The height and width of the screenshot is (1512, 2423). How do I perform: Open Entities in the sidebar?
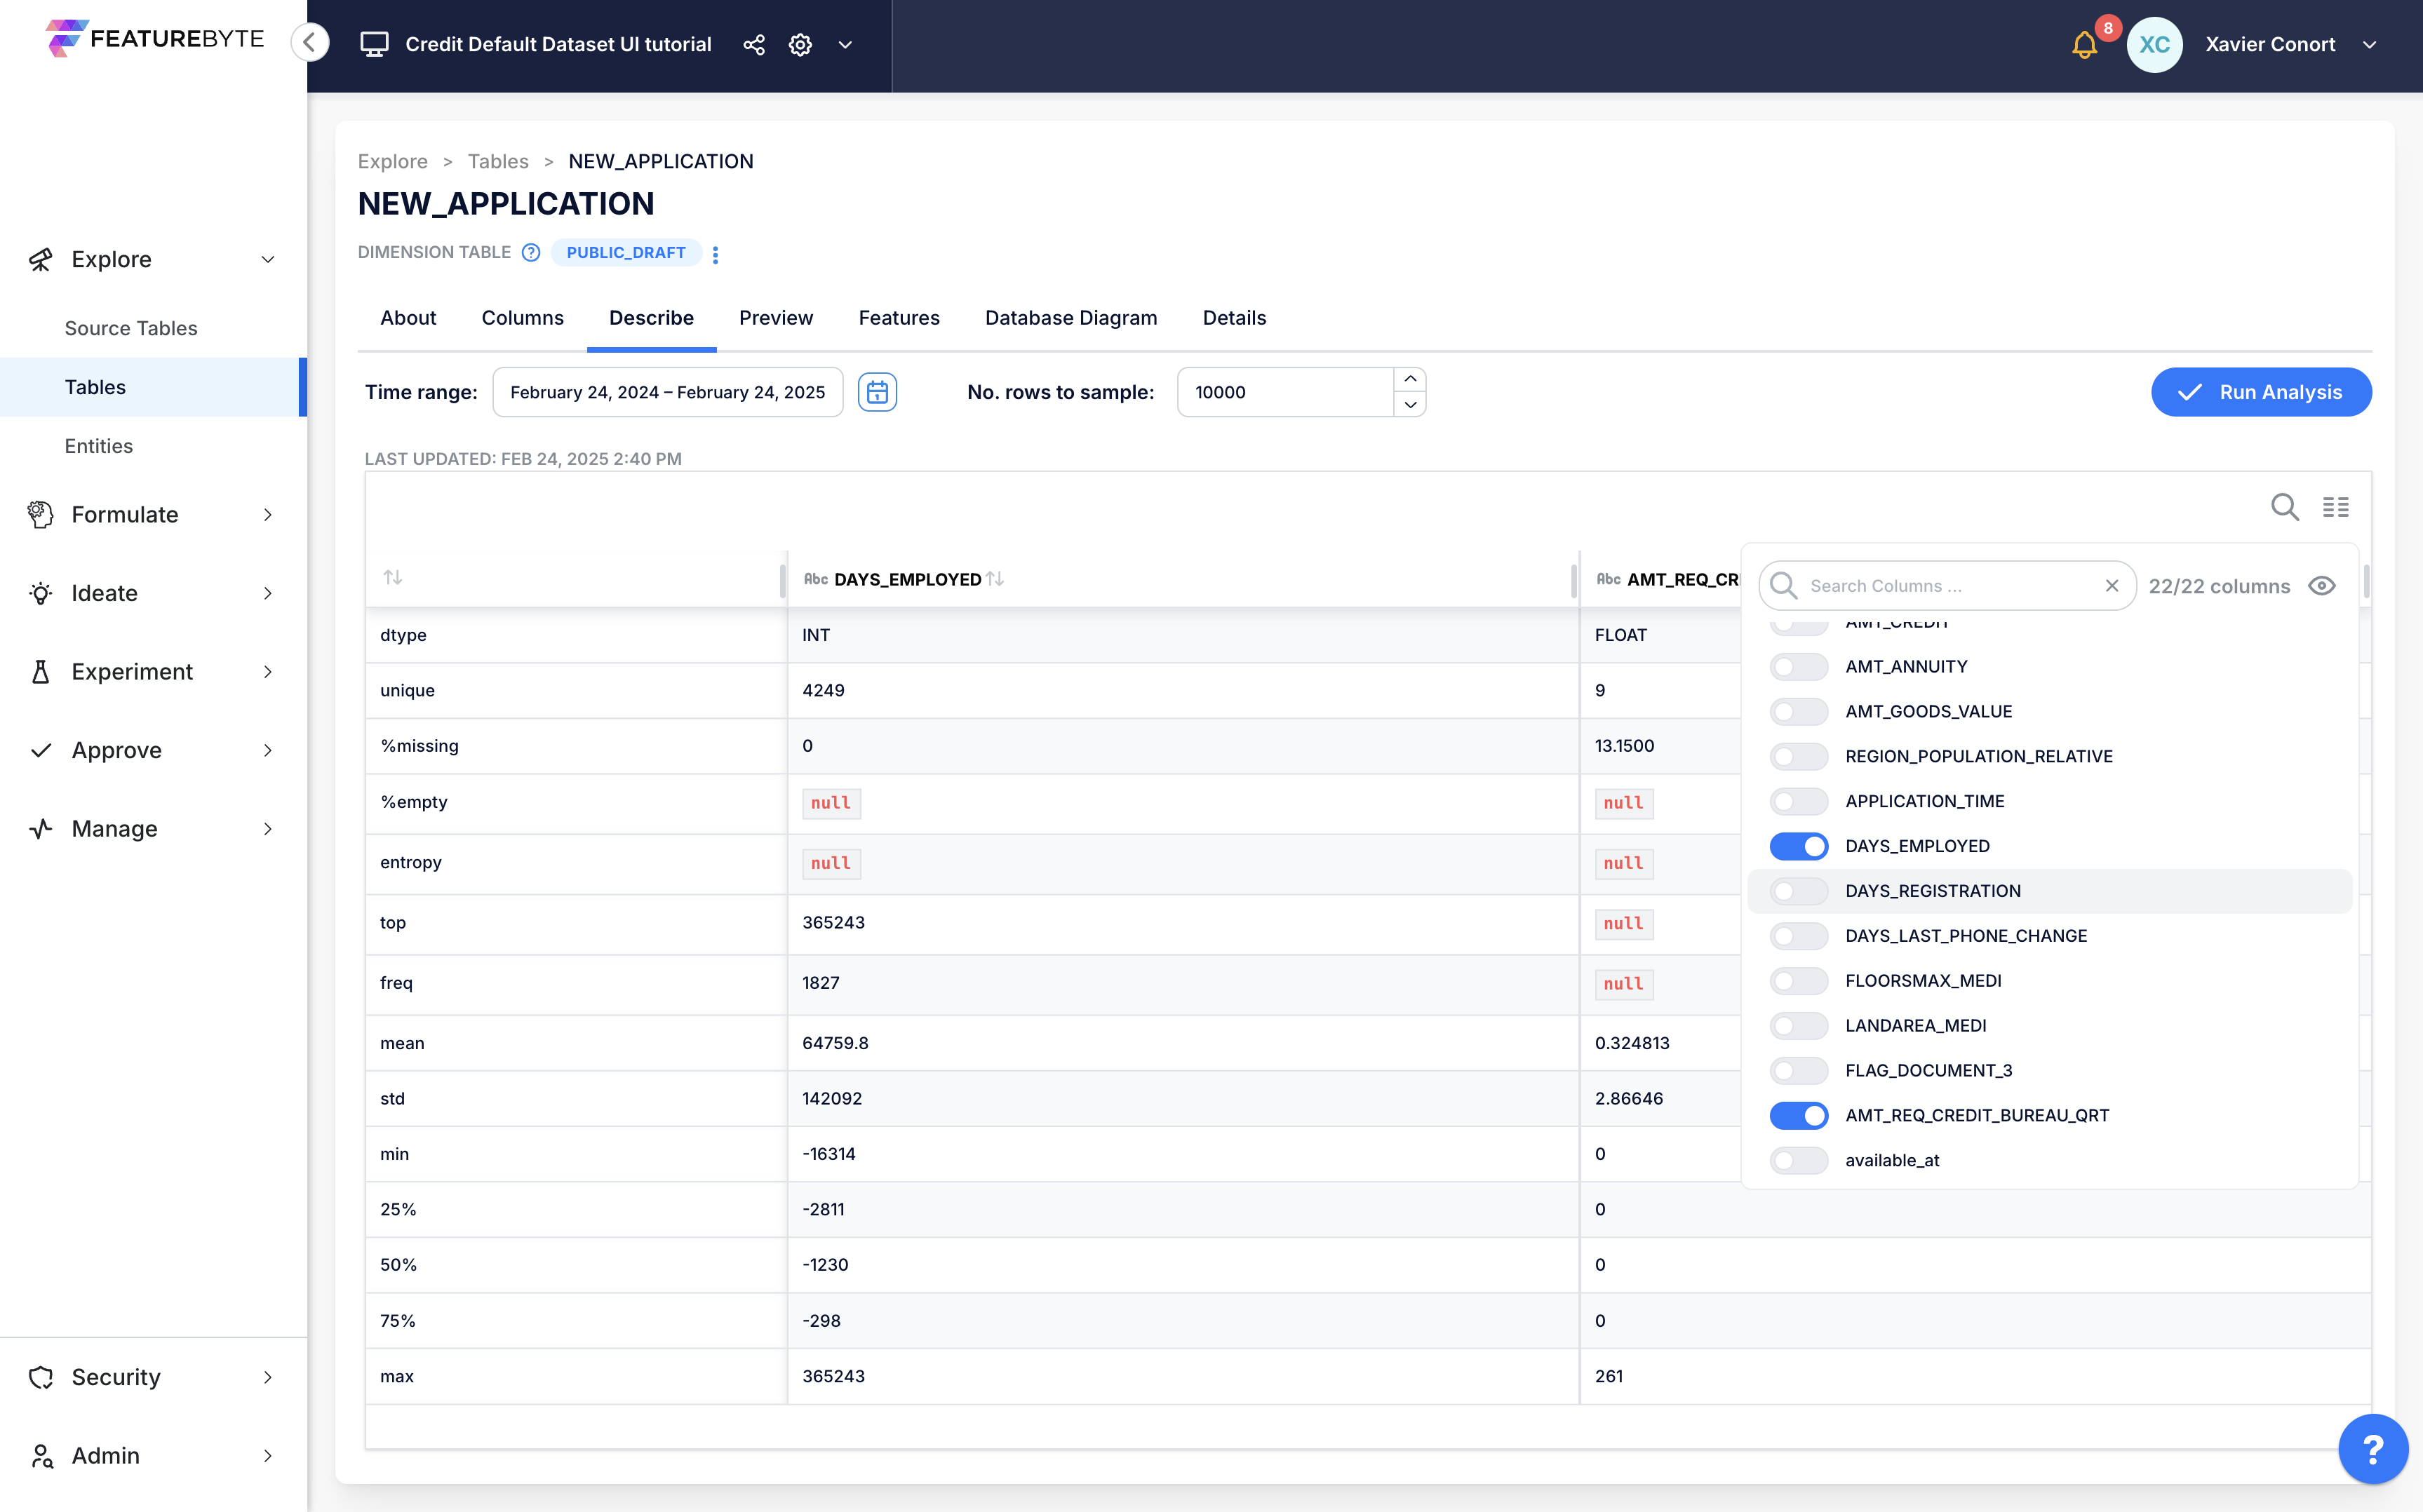tap(99, 446)
